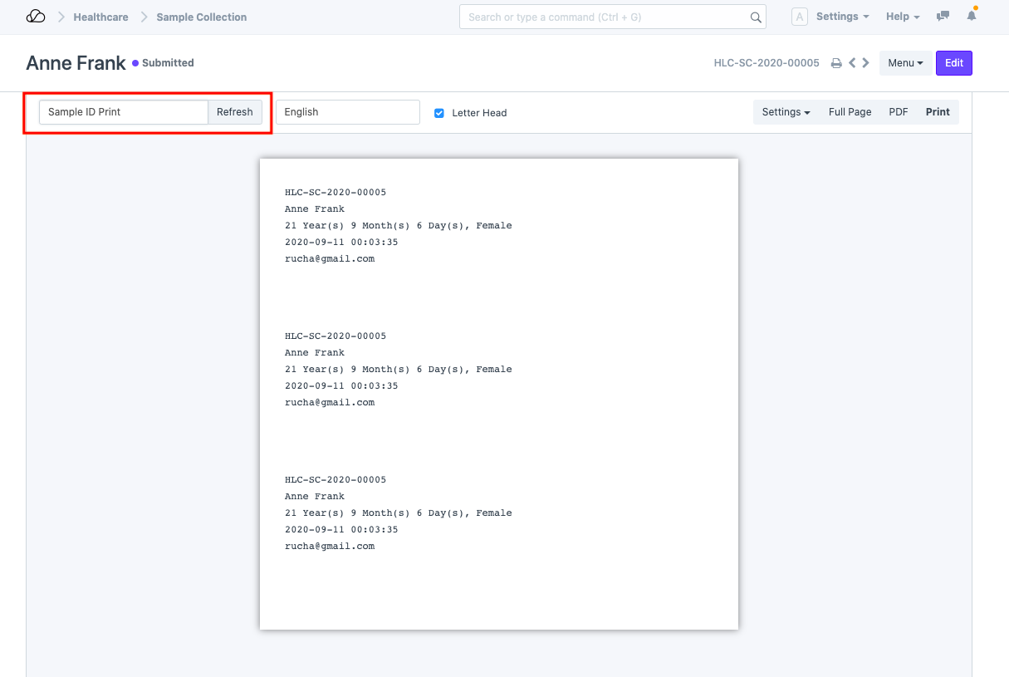
Task: Click the purple Edit button
Action: (953, 63)
